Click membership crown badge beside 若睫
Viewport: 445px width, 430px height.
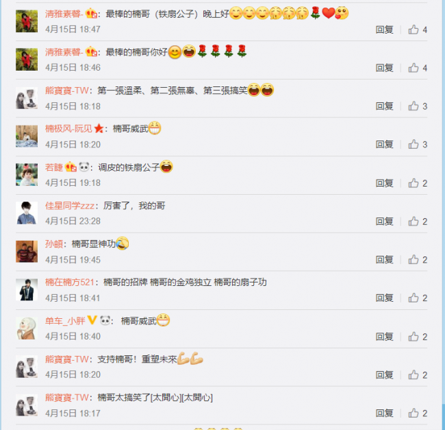point(71,167)
